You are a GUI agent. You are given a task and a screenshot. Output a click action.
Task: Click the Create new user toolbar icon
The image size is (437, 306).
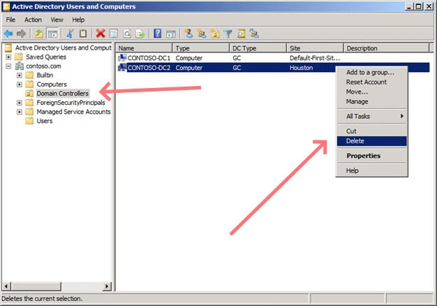(188, 33)
